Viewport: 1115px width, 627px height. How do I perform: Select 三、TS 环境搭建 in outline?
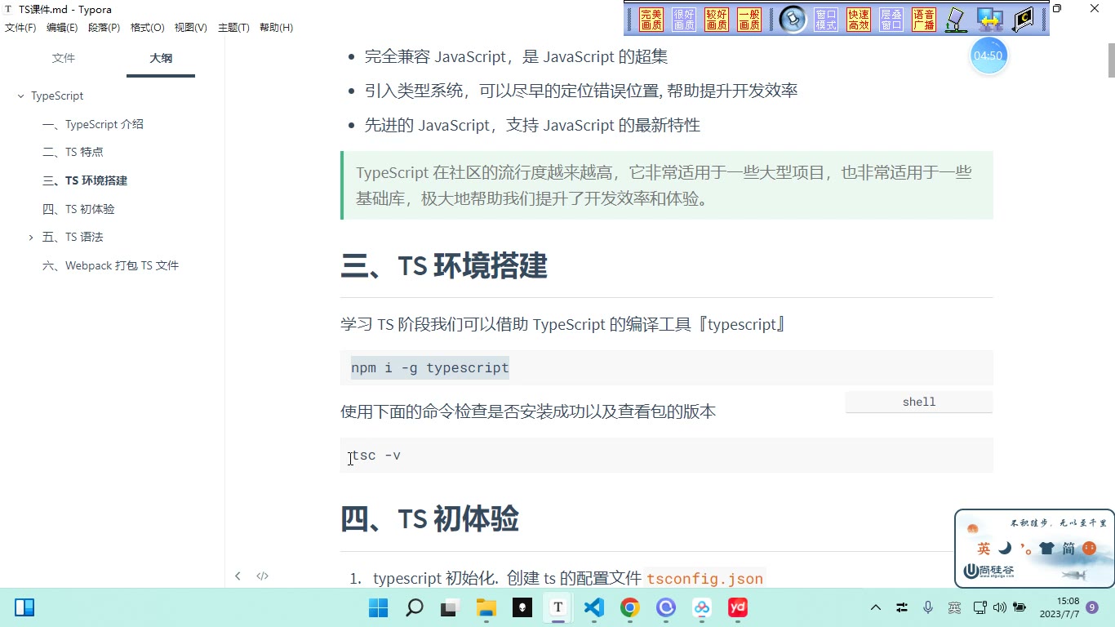coord(85,181)
